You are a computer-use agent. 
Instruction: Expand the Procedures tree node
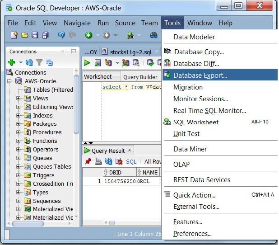(x=18, y=132)
